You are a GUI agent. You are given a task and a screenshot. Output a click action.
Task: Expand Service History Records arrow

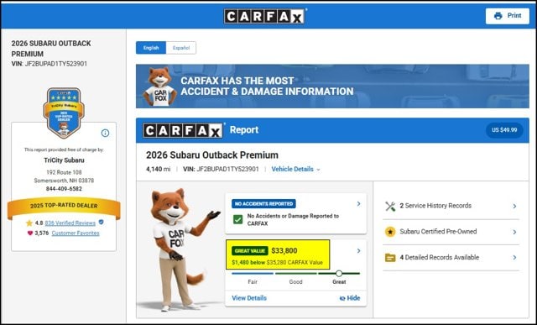pyautogui.click(x=514, y=206)
